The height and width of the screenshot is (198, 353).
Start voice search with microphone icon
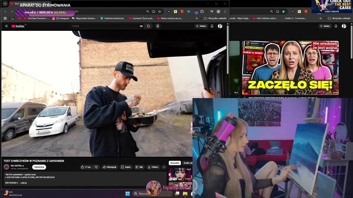pyautogui.click(x=158, y=26)
